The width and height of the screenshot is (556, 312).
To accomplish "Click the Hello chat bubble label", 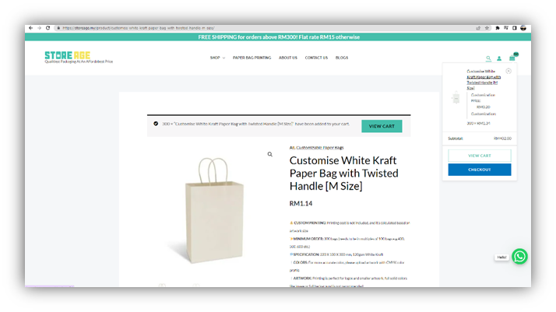I will pyautogui.click(x=501, y=257).
